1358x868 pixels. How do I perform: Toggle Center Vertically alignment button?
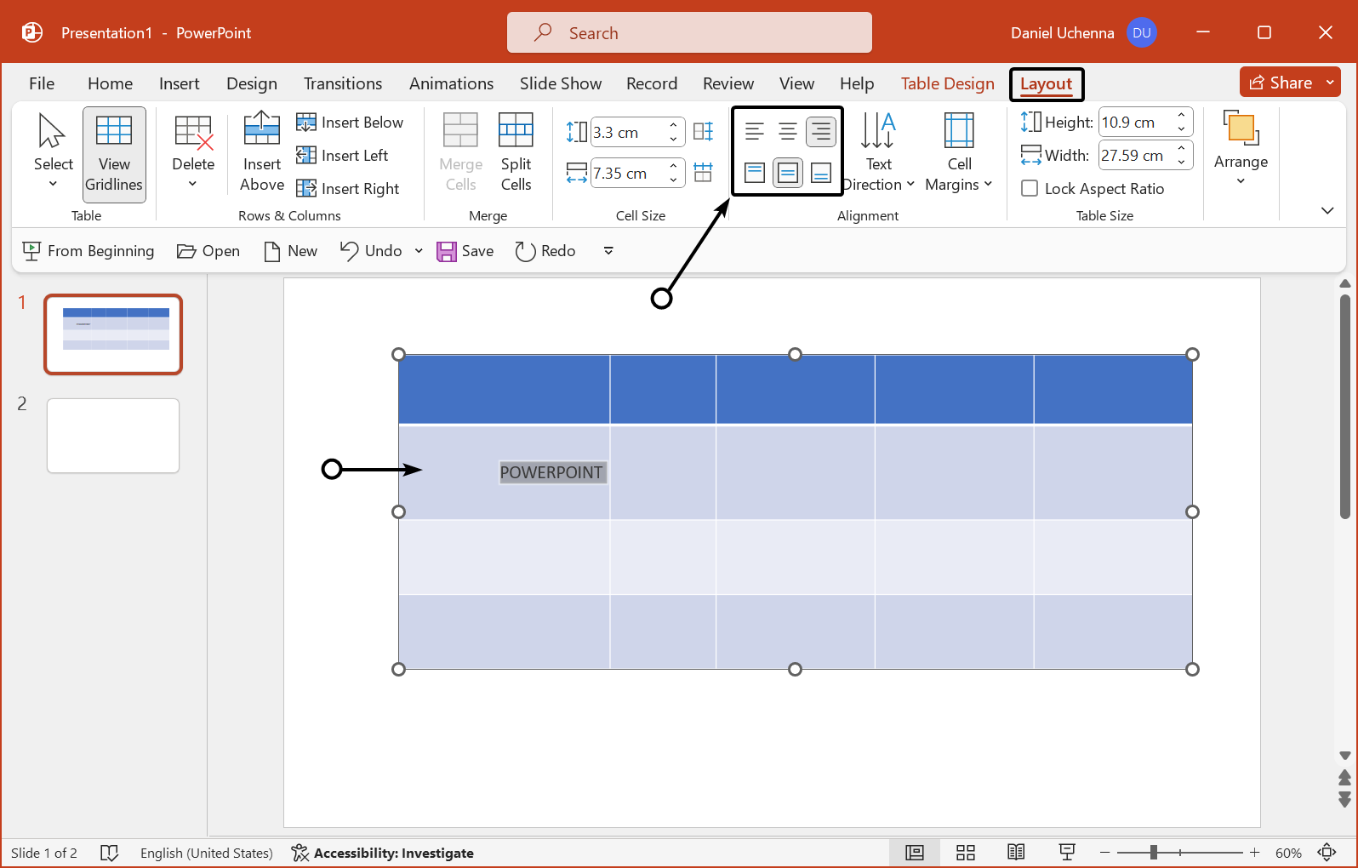pyautogui.click(x=788, y=174)
